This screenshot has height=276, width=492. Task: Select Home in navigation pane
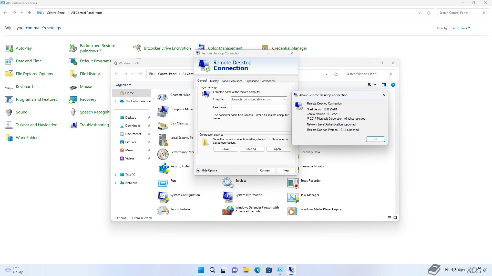click(x=131, y=93)
